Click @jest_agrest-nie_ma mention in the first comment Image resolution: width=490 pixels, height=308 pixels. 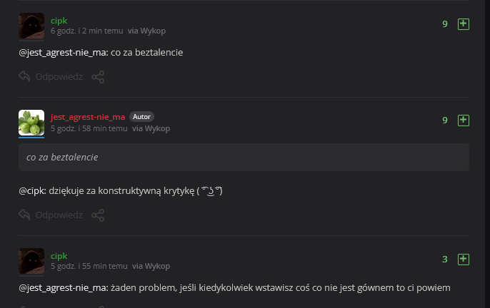[x=63, y=53]
